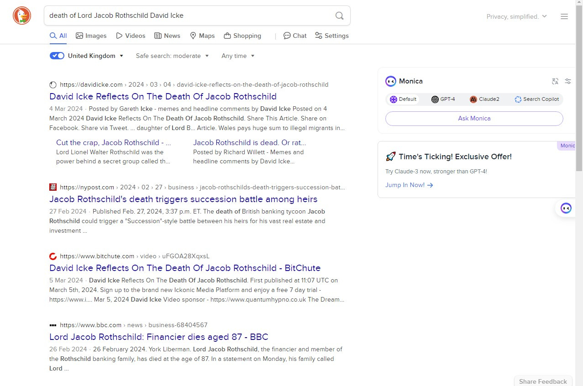The image size is (583, 386).
Task: Expand Privacy, simplified dropdown
Action: (x=517, y=16)
